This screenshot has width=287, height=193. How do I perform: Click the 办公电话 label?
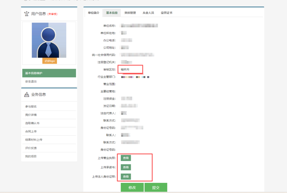[110, 40]
